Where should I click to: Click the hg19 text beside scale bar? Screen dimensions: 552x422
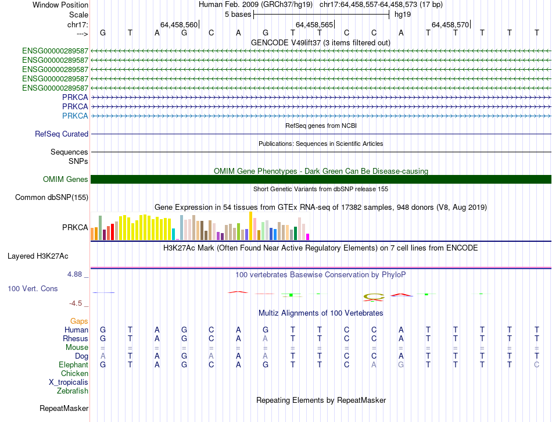[403, 15]
